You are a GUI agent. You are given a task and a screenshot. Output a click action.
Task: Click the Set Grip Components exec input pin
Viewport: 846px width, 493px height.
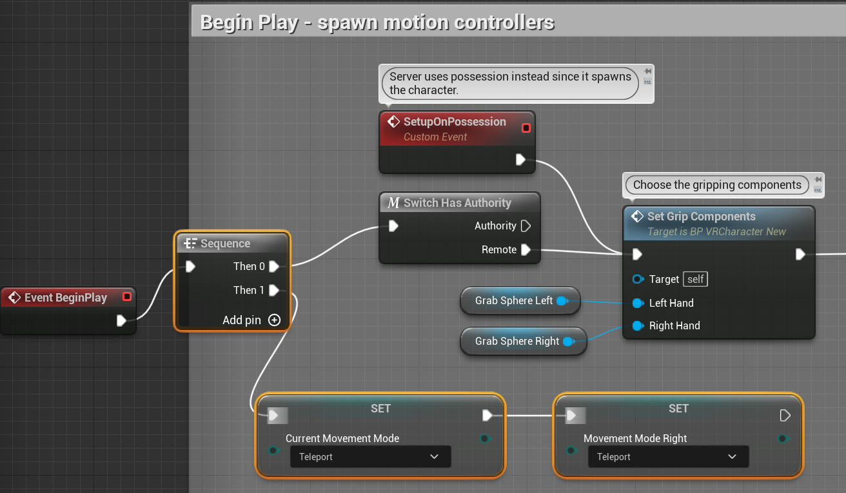[x=637, y=254]
